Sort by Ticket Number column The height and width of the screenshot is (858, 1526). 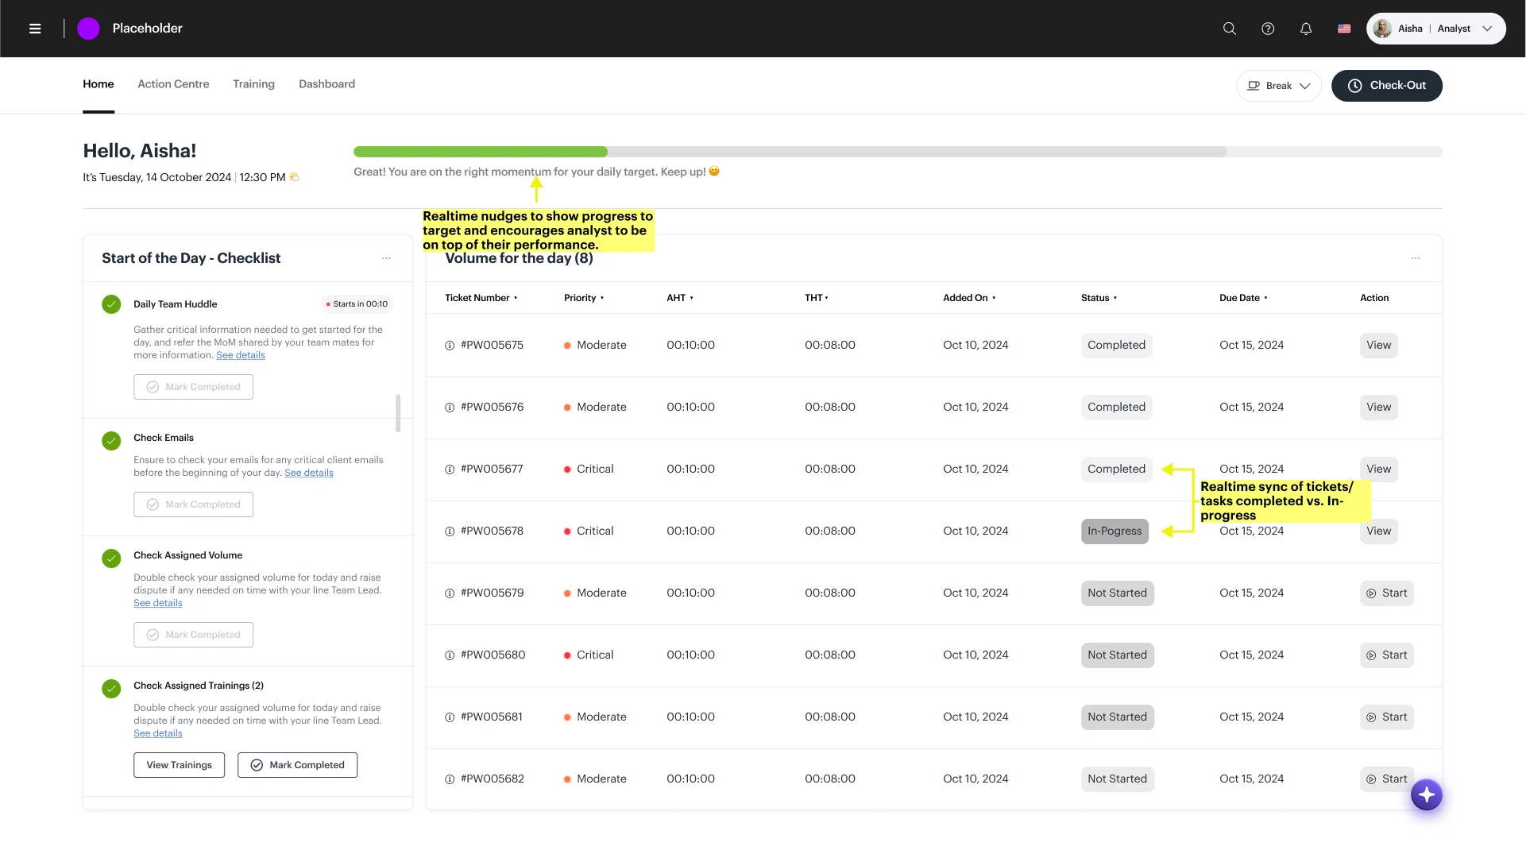pyautogui.click(x=481, y=298)
